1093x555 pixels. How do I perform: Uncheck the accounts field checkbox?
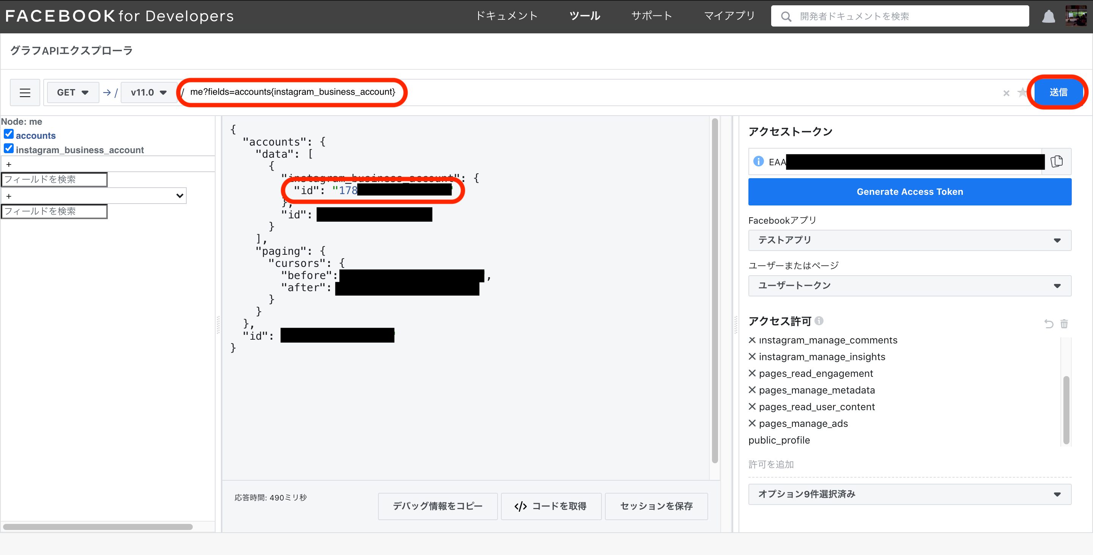tap(8, 135)
